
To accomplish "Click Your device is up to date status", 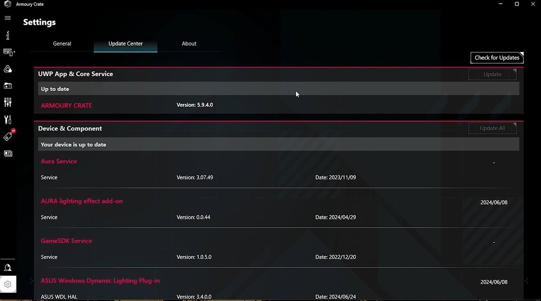I will (x=278, y=145).
